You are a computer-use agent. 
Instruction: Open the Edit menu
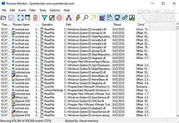point(12,10)
